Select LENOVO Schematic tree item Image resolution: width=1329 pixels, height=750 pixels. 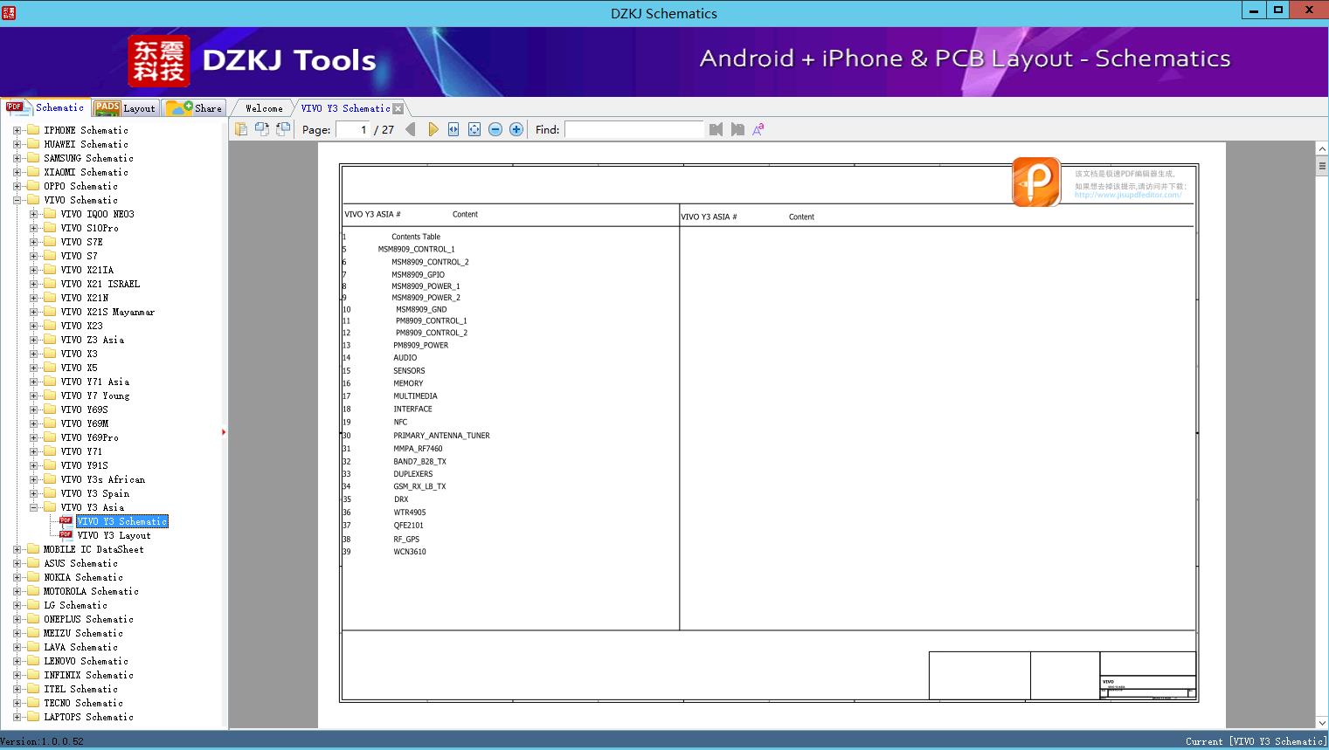point(86,661)
